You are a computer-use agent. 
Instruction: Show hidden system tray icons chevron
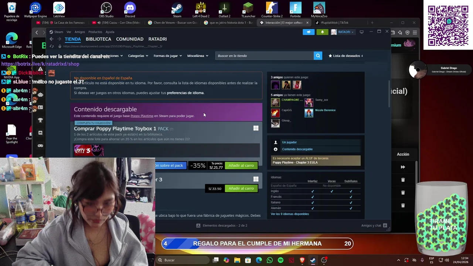click(x=398, y=260)
